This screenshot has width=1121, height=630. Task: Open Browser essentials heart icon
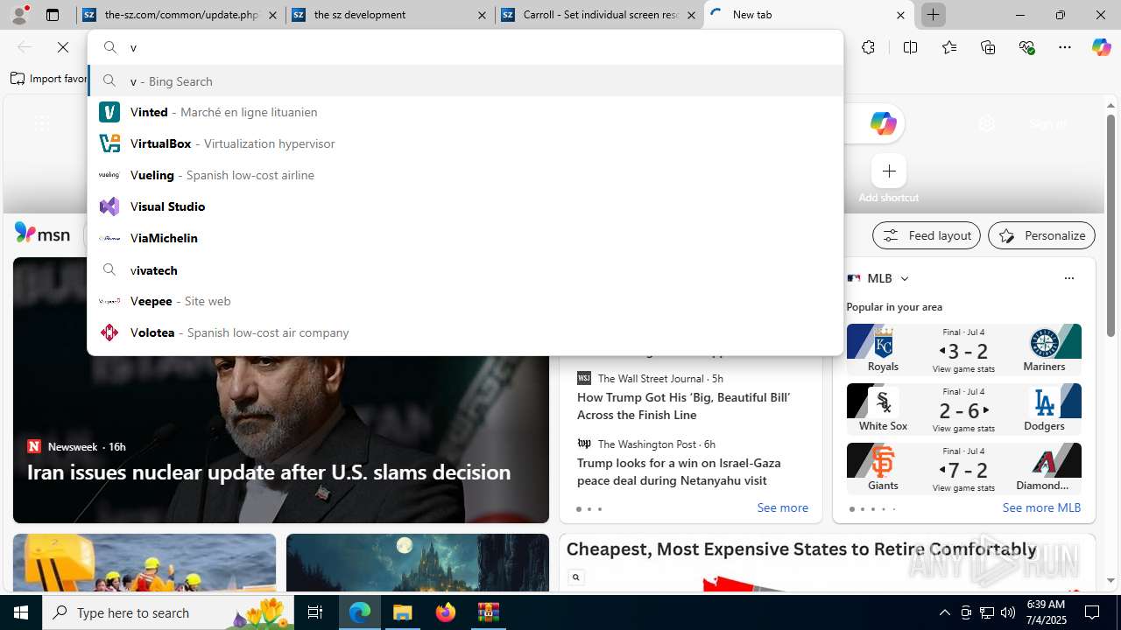coord(1026,47)
